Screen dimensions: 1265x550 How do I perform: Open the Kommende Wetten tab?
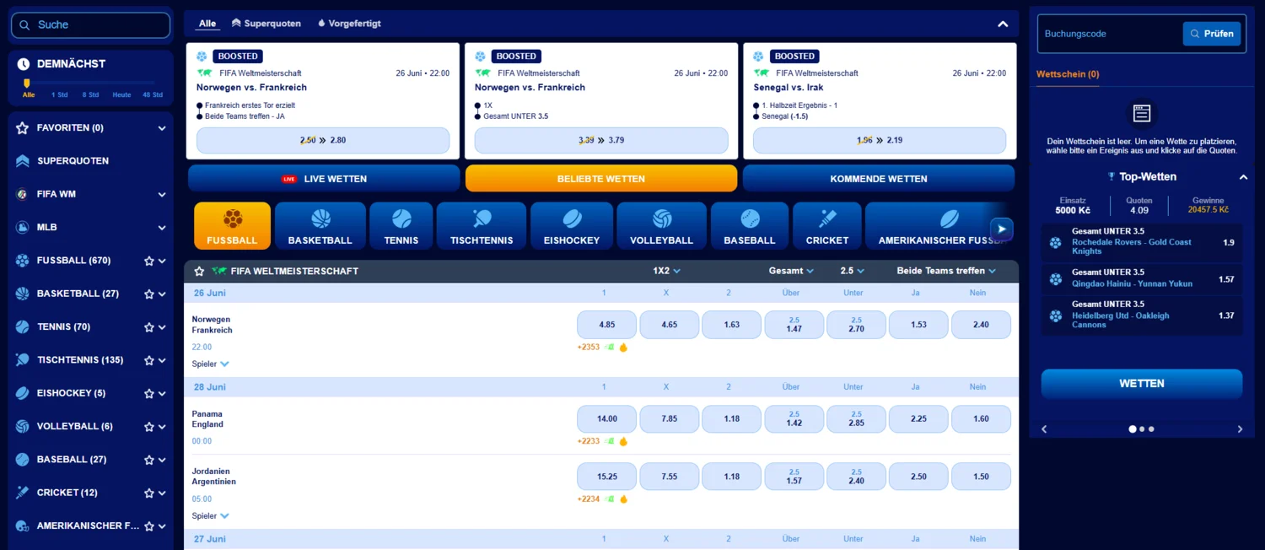coord(879,179)
